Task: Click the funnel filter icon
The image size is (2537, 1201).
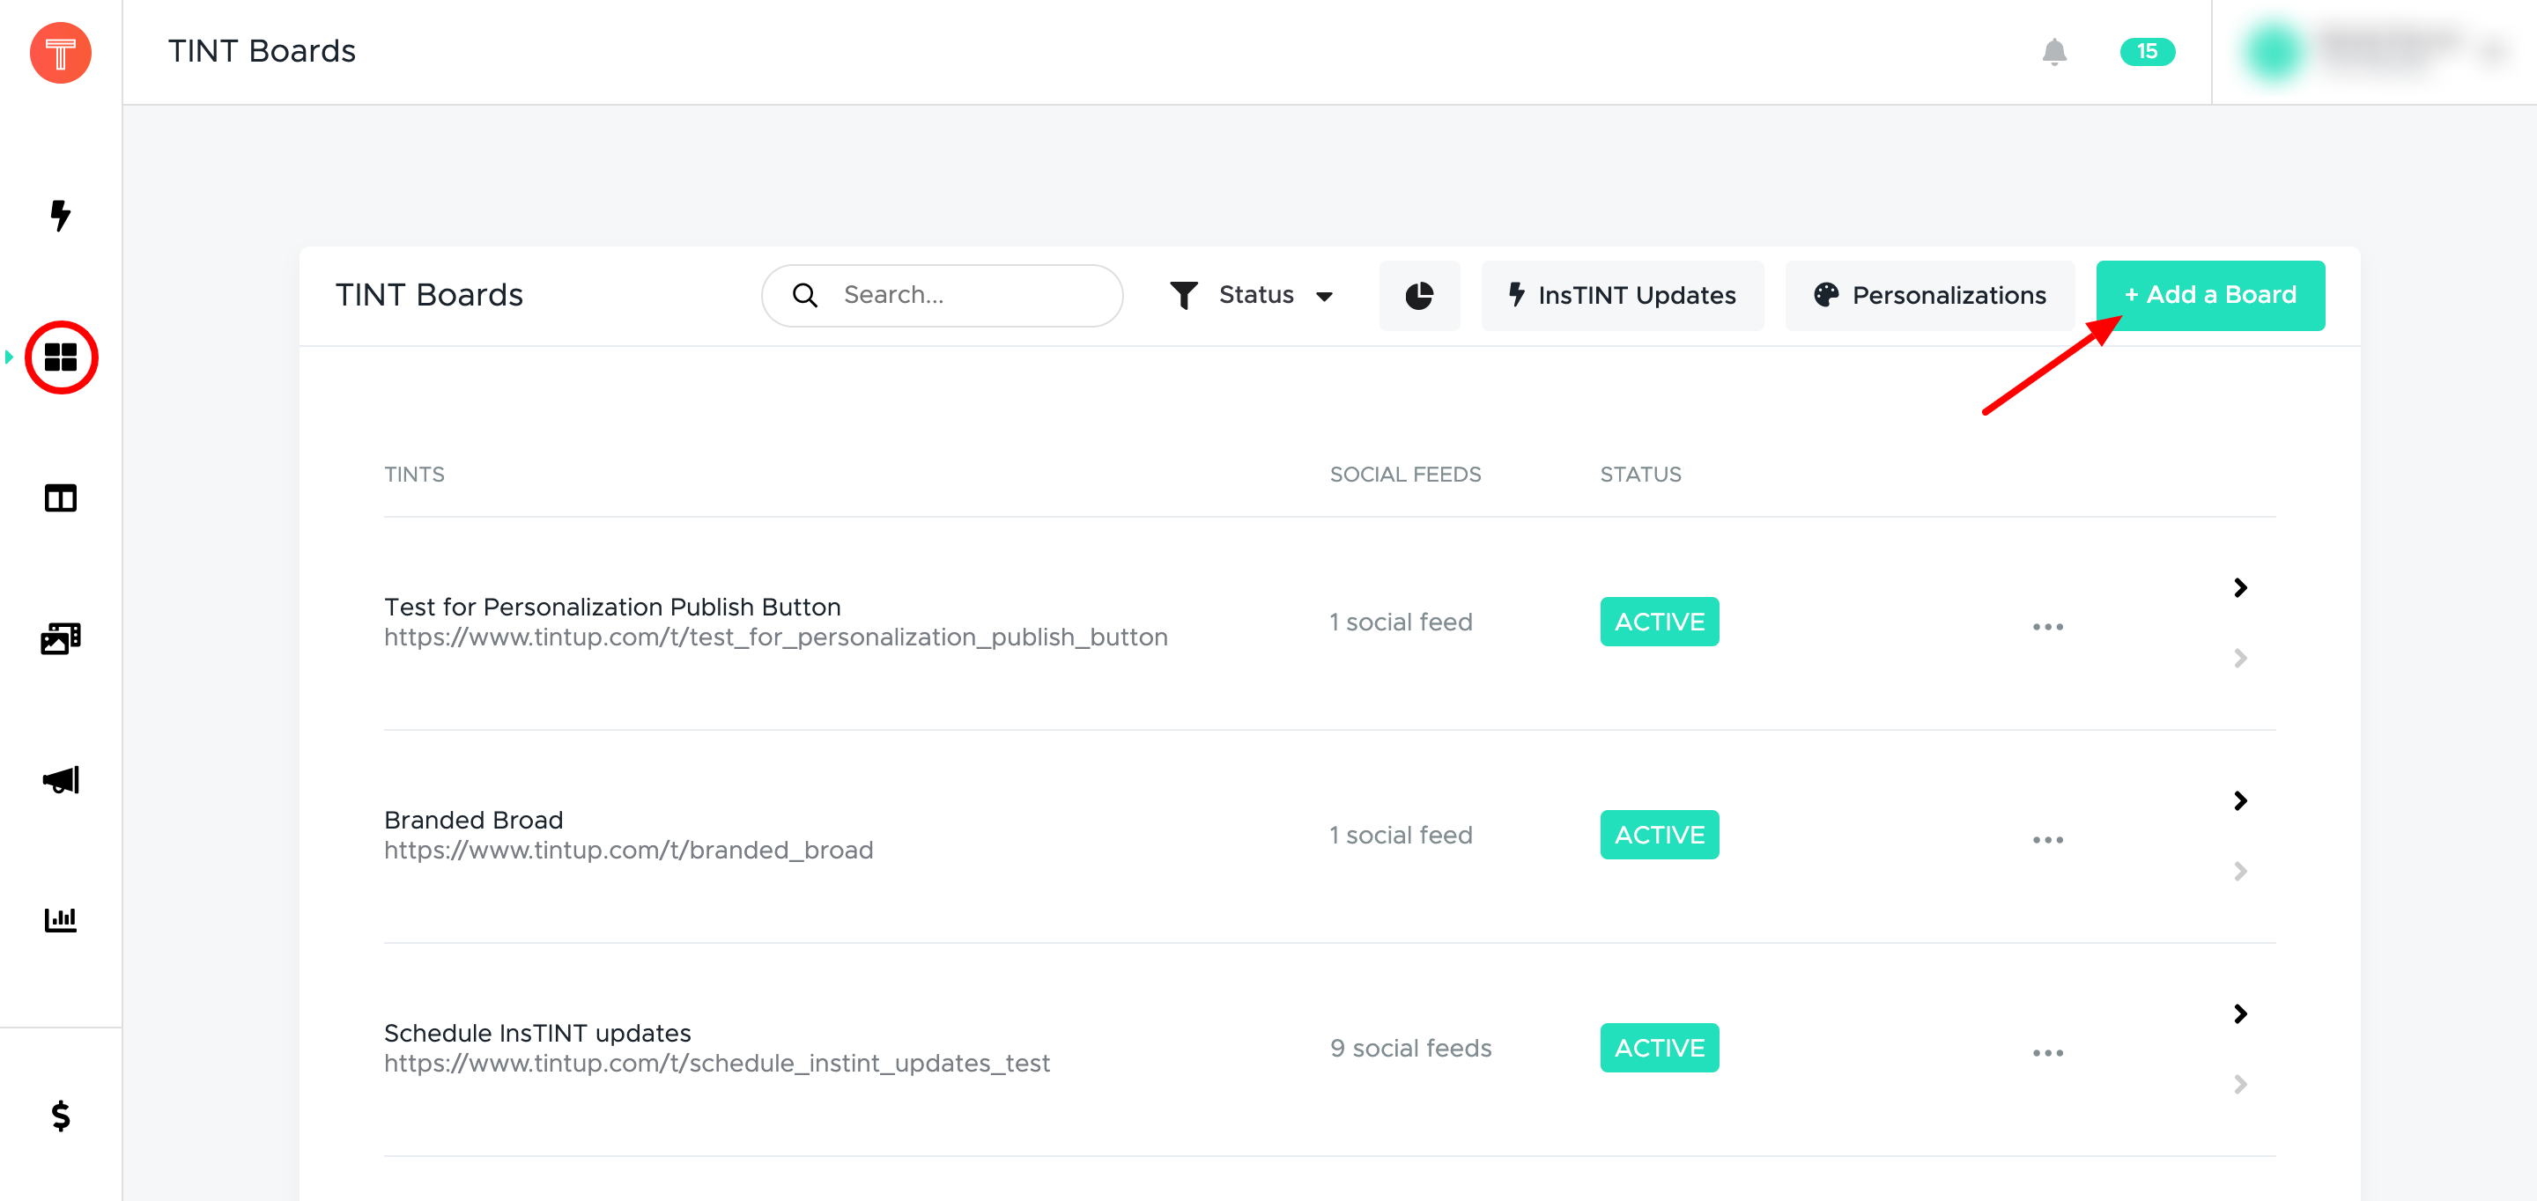Action: click(x=1184, y=295)
